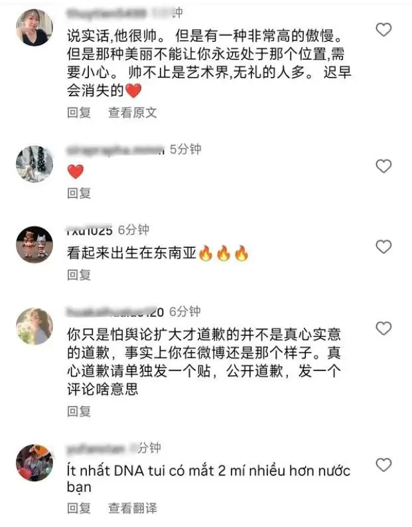Open profile picture of first commenter
This screenshot has height=527, width=412.
(34, 28)
